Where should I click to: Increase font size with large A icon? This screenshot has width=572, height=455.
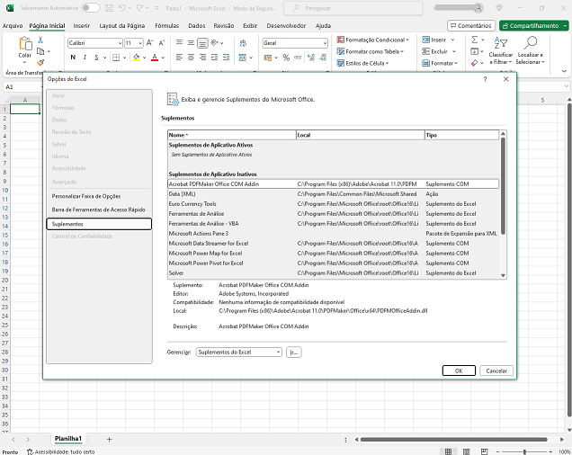pyautogui.click(x=149, y=43)
